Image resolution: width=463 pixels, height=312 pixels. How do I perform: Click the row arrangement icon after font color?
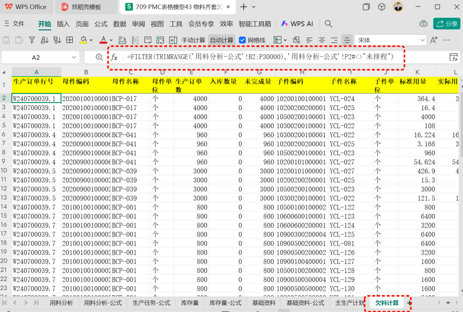122,40
